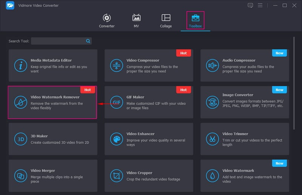
Task: Click the Video Merger icon
Action: pos(20,175)
